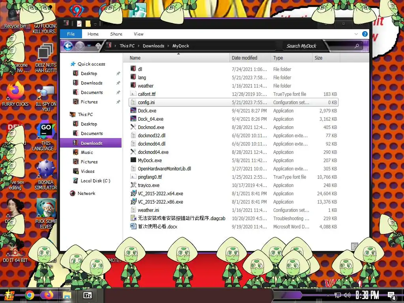Open the Firefox FURRY CUCKS desktop shortcut
Viewport: 404px width, 303px height.
15,94
